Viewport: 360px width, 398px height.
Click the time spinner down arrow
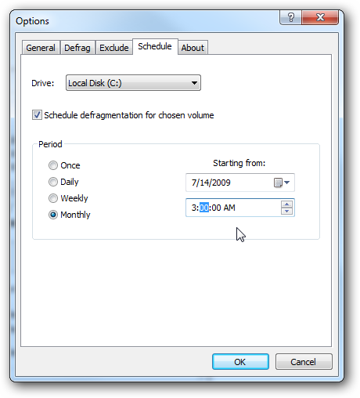tap(286, 211)
